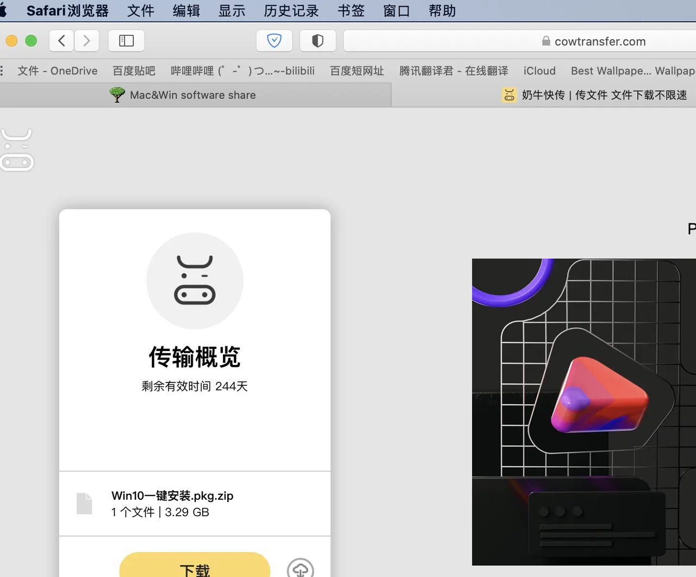Click the yellow 下载 button
Screen dimensions: 696x577
click(195, 565)
